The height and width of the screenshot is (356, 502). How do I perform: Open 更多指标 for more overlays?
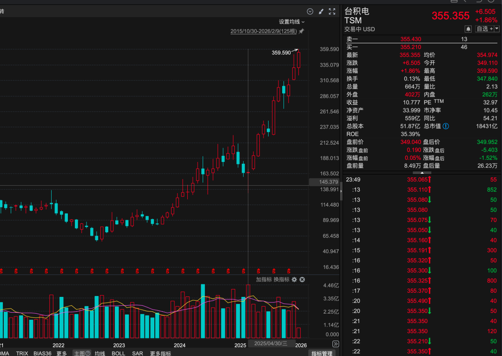(160, 353)
